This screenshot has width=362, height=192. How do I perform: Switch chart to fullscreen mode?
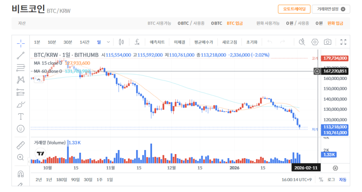pos(343,42)
